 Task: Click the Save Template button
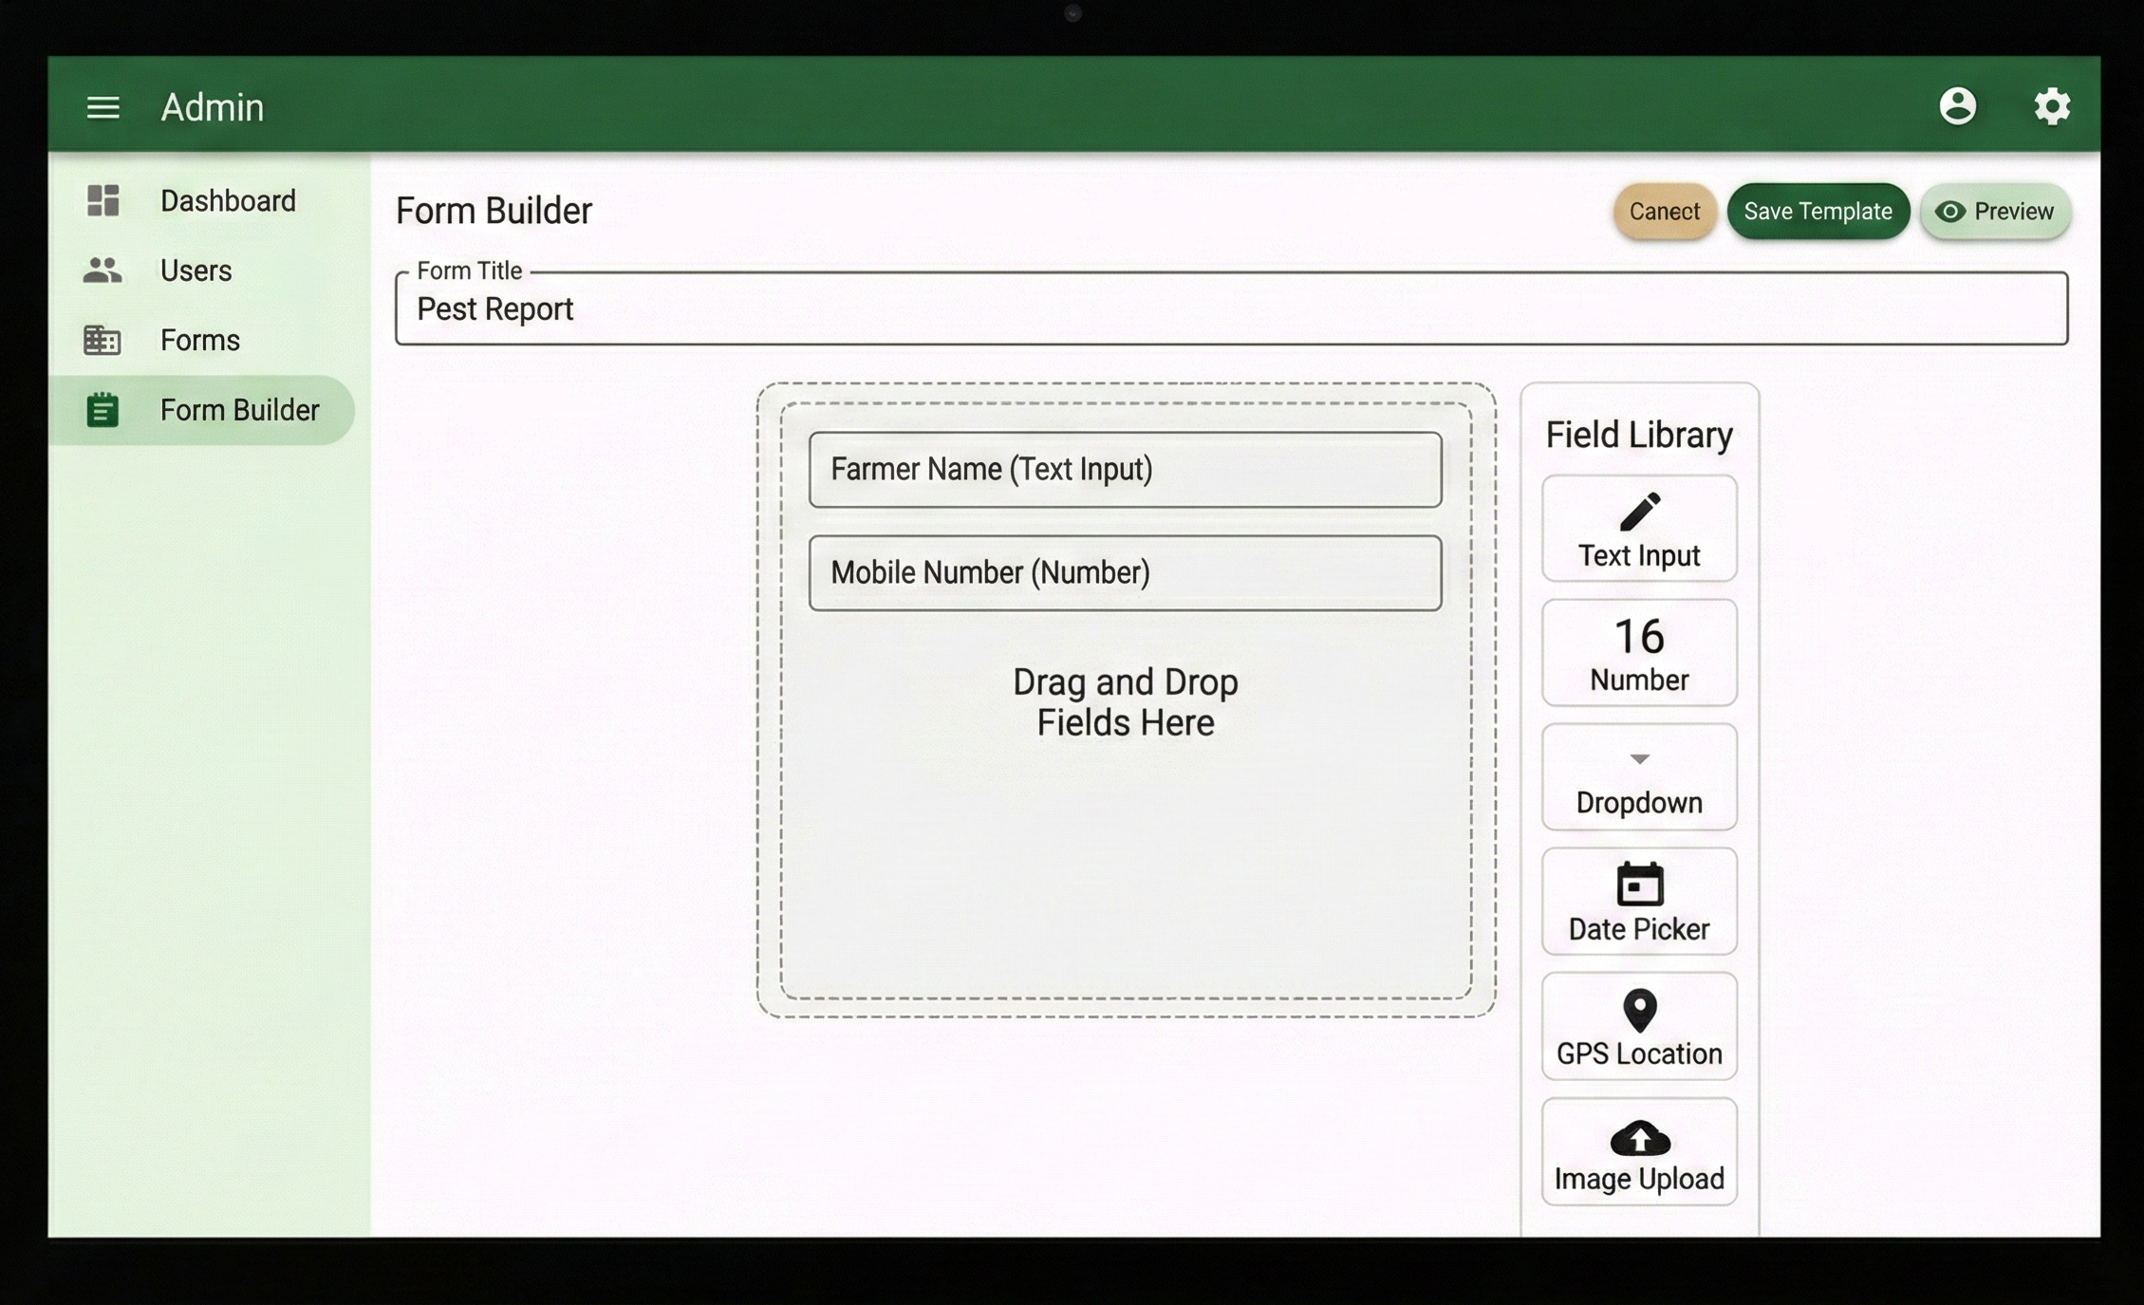(x=1817, y=211)
